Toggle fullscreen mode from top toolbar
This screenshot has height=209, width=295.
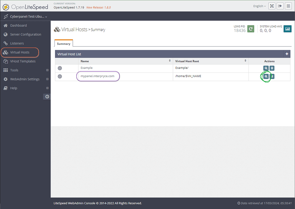(x=272, y=6)
